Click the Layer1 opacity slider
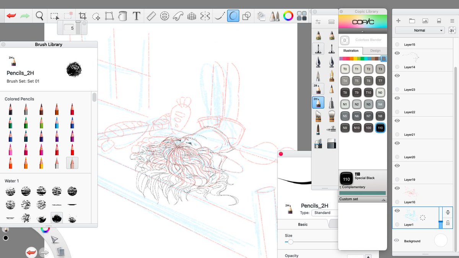 (x=441, y=218)
